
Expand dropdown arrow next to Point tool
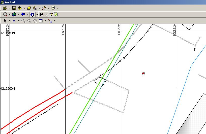[x=19, y=21]
